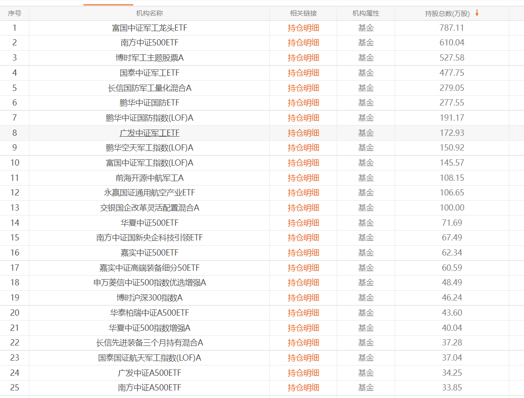
Task: Click the 持股总数(万股) column header
Action: tap(447, 13)
